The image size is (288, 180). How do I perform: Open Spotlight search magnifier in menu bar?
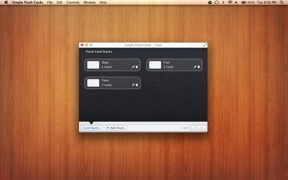(x=282, y=3)
